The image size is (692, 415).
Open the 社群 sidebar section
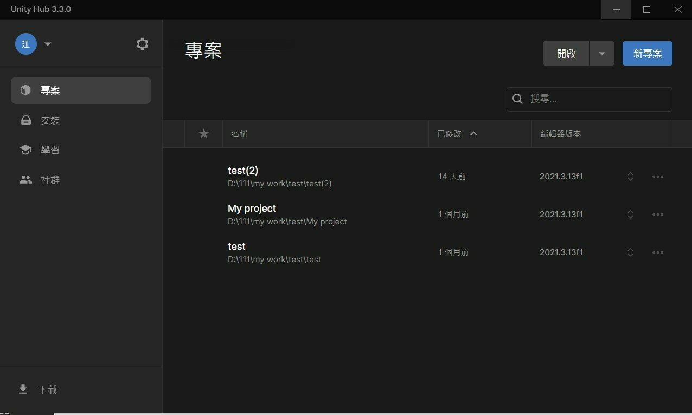tap(81, 180)
